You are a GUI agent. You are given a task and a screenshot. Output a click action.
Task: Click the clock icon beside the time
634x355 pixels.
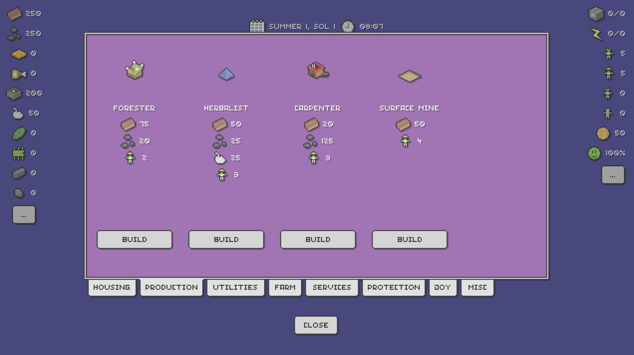(x=347, y=26)
